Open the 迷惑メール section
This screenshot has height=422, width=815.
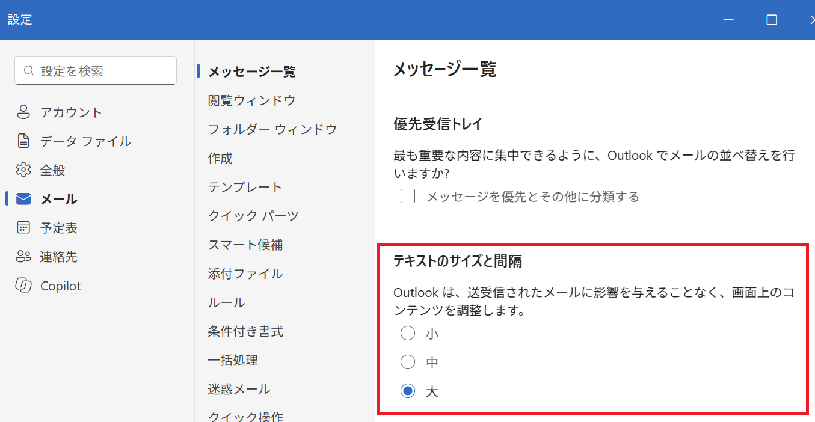point(239,389)
